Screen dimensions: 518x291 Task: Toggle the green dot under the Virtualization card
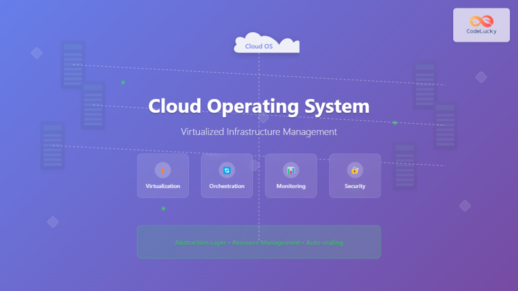tap(163, 208)
